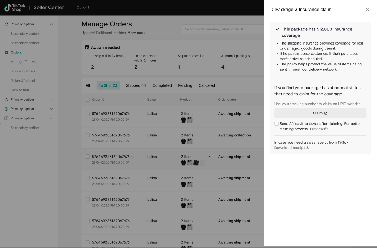Click the download icon next to Download receipt
The height and width of the screenshot is (248, 377).
307,148
